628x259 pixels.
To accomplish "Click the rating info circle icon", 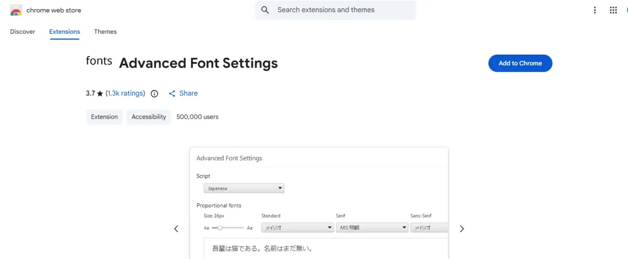I will click(154, 94).
